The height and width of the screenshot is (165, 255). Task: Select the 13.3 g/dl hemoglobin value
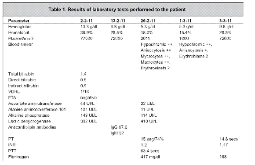pyautogui.click(x=89, y=27)
